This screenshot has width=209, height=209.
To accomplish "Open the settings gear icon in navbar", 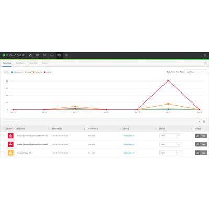I will point(66,55).
